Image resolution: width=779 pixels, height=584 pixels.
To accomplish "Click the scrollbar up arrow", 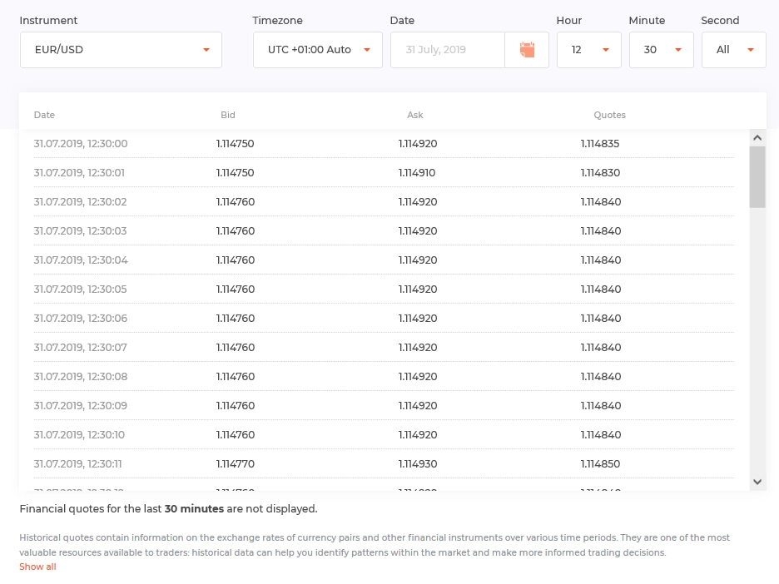I will 757,137.
